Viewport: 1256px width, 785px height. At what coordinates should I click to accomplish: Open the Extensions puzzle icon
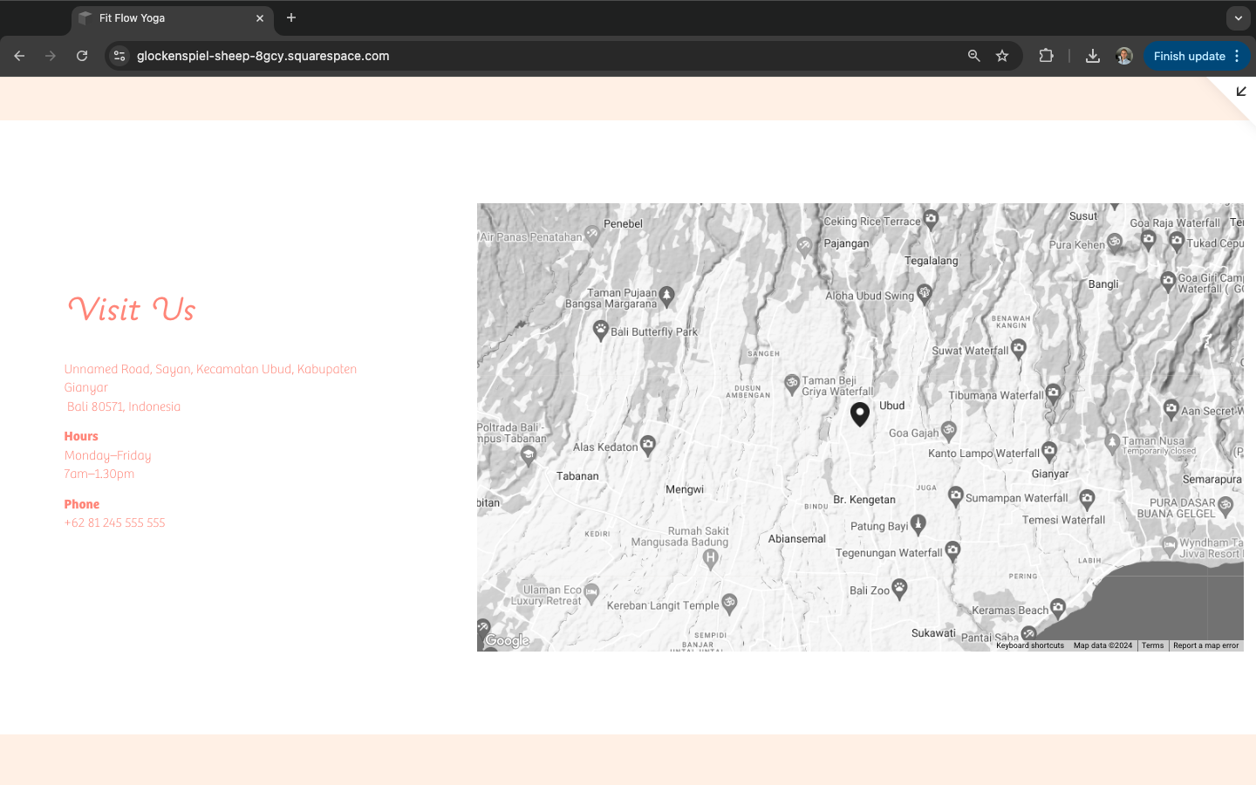[1046, 56]
